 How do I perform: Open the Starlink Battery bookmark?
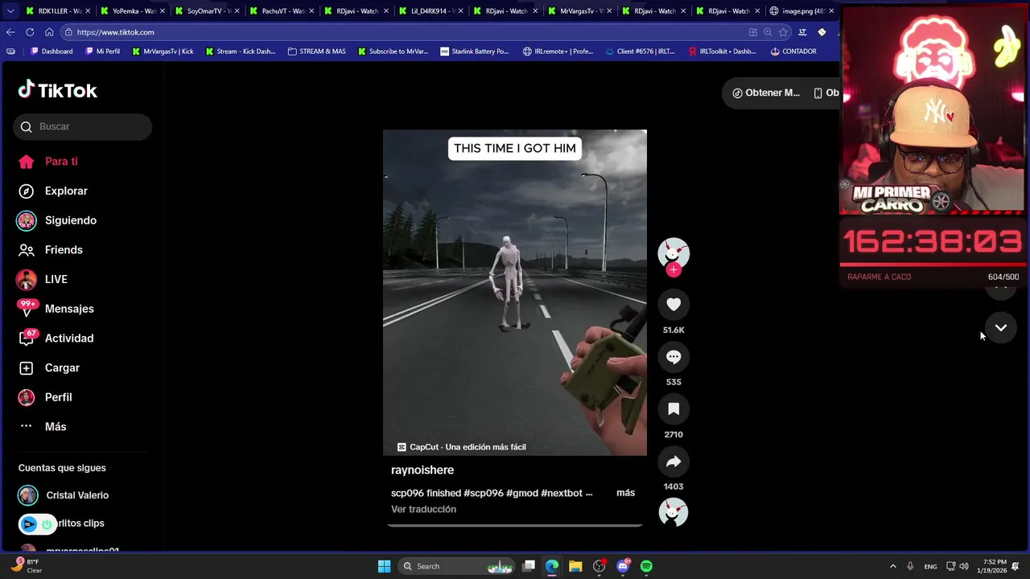click(x=475, y=51)
